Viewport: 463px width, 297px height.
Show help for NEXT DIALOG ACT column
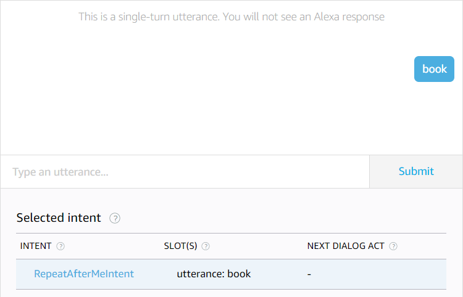coord(393,246)
